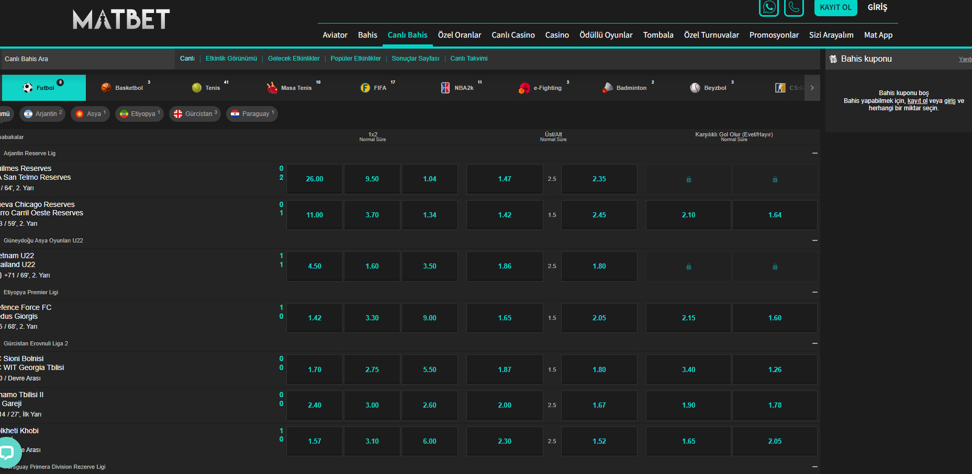
Task: Select 6.00 odds for Kolkheti Khobi match
Action: (x=430, y=441)
